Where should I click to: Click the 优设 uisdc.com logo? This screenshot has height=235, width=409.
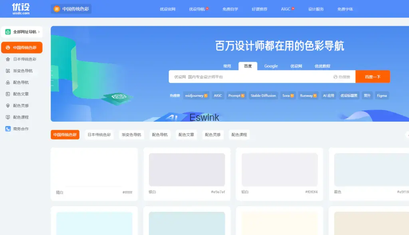point(21,8)
